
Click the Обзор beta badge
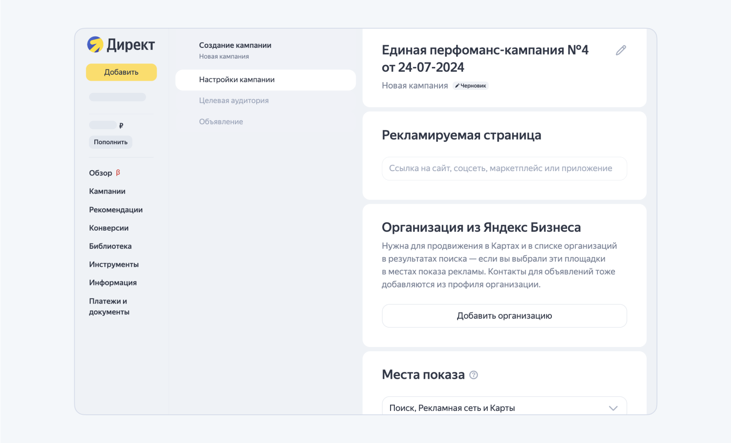click(118, 172)
